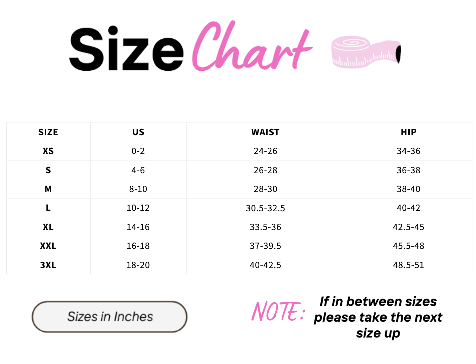Click the pink NOTE: label
Screen dimensions: 476x364
point(278,311)
